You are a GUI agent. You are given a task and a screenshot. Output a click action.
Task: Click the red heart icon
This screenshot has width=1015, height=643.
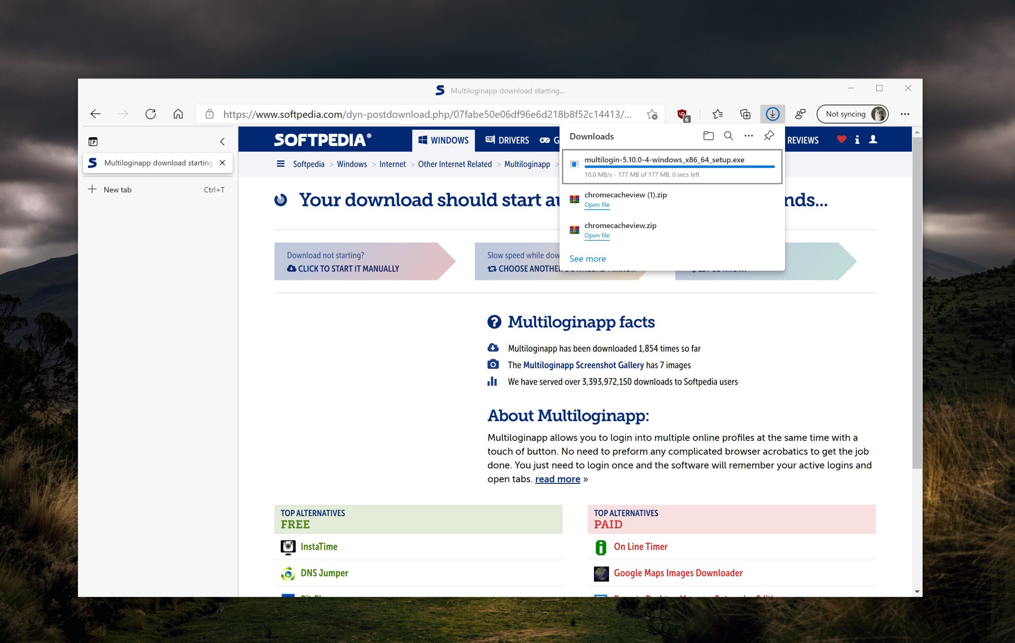841,139
